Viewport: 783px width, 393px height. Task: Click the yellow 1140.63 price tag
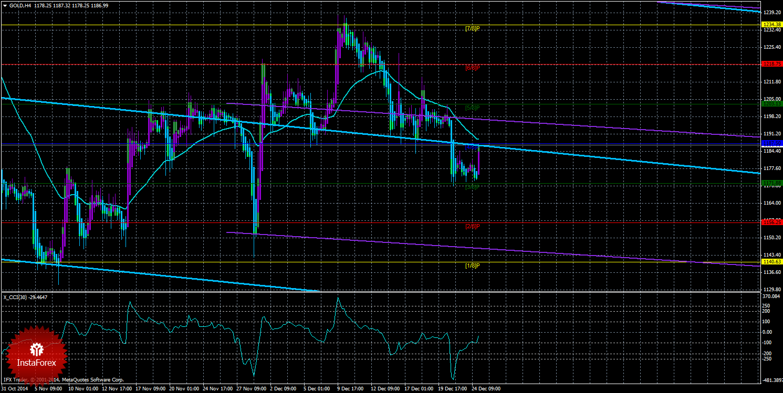772,261
